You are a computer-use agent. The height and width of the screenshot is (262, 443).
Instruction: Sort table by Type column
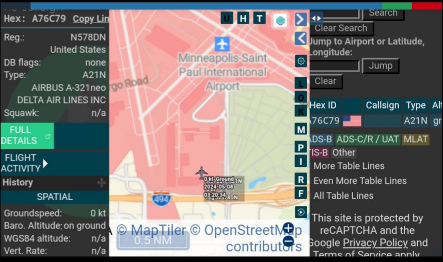coord(416,106)
